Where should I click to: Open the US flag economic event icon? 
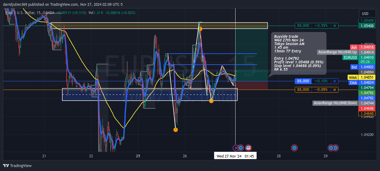coord(248,148)
